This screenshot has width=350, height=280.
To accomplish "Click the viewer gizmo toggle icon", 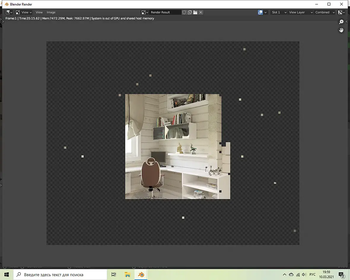I will (260, 12).
